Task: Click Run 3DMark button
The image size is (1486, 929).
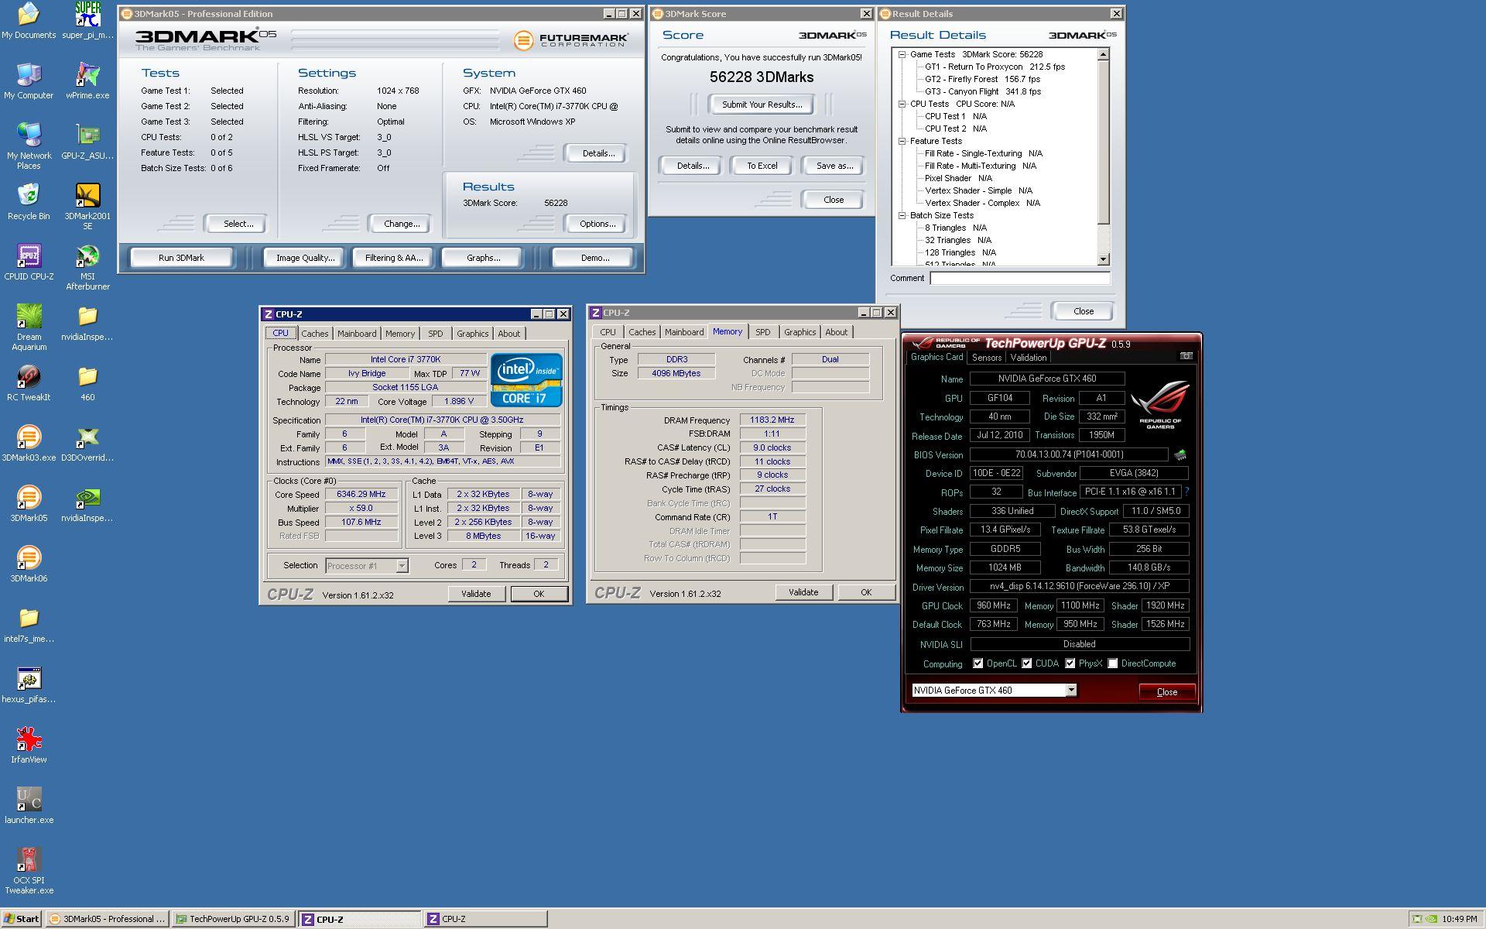Action: tap(181, 258)
